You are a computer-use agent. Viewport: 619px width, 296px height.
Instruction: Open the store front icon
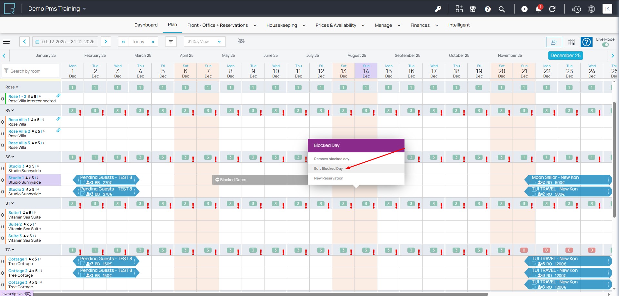[473, 9]
